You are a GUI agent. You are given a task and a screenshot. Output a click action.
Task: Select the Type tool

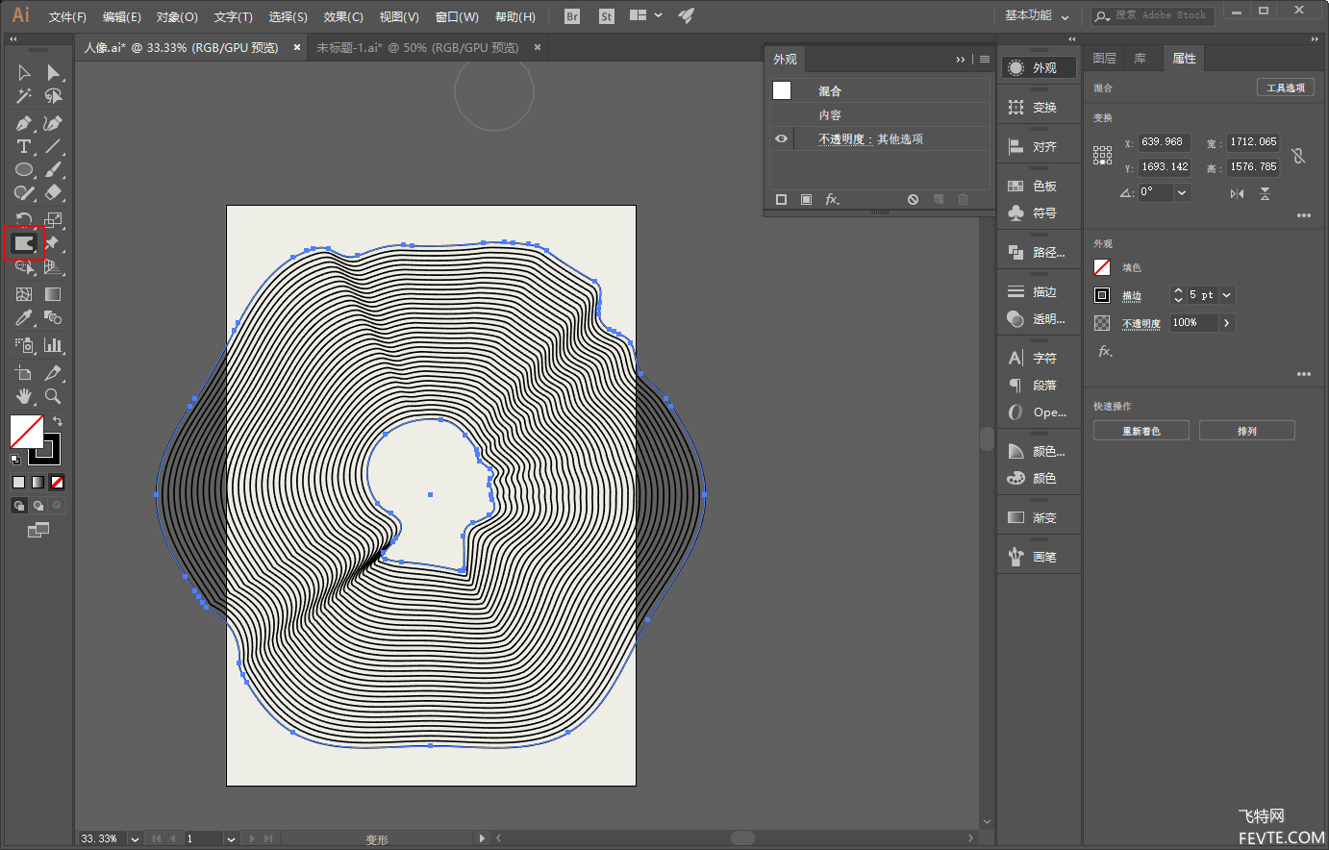point(24,147)
